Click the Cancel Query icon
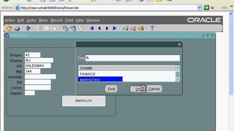 [81, 28]
